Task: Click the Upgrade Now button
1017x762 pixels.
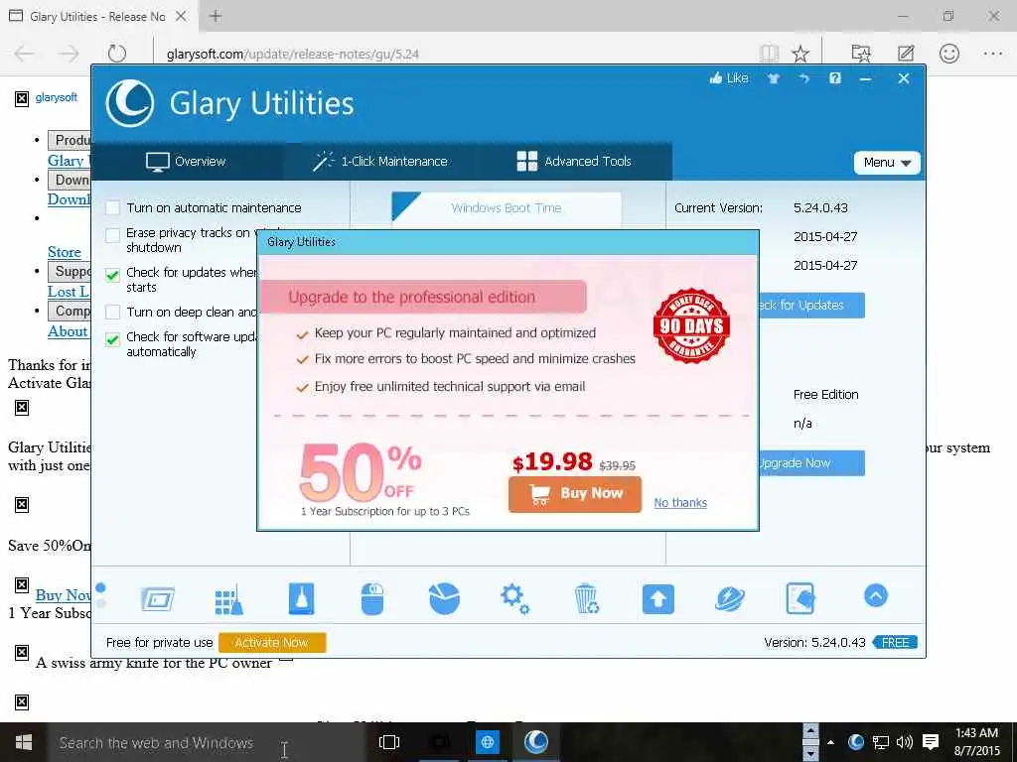Action: point(810,463)
